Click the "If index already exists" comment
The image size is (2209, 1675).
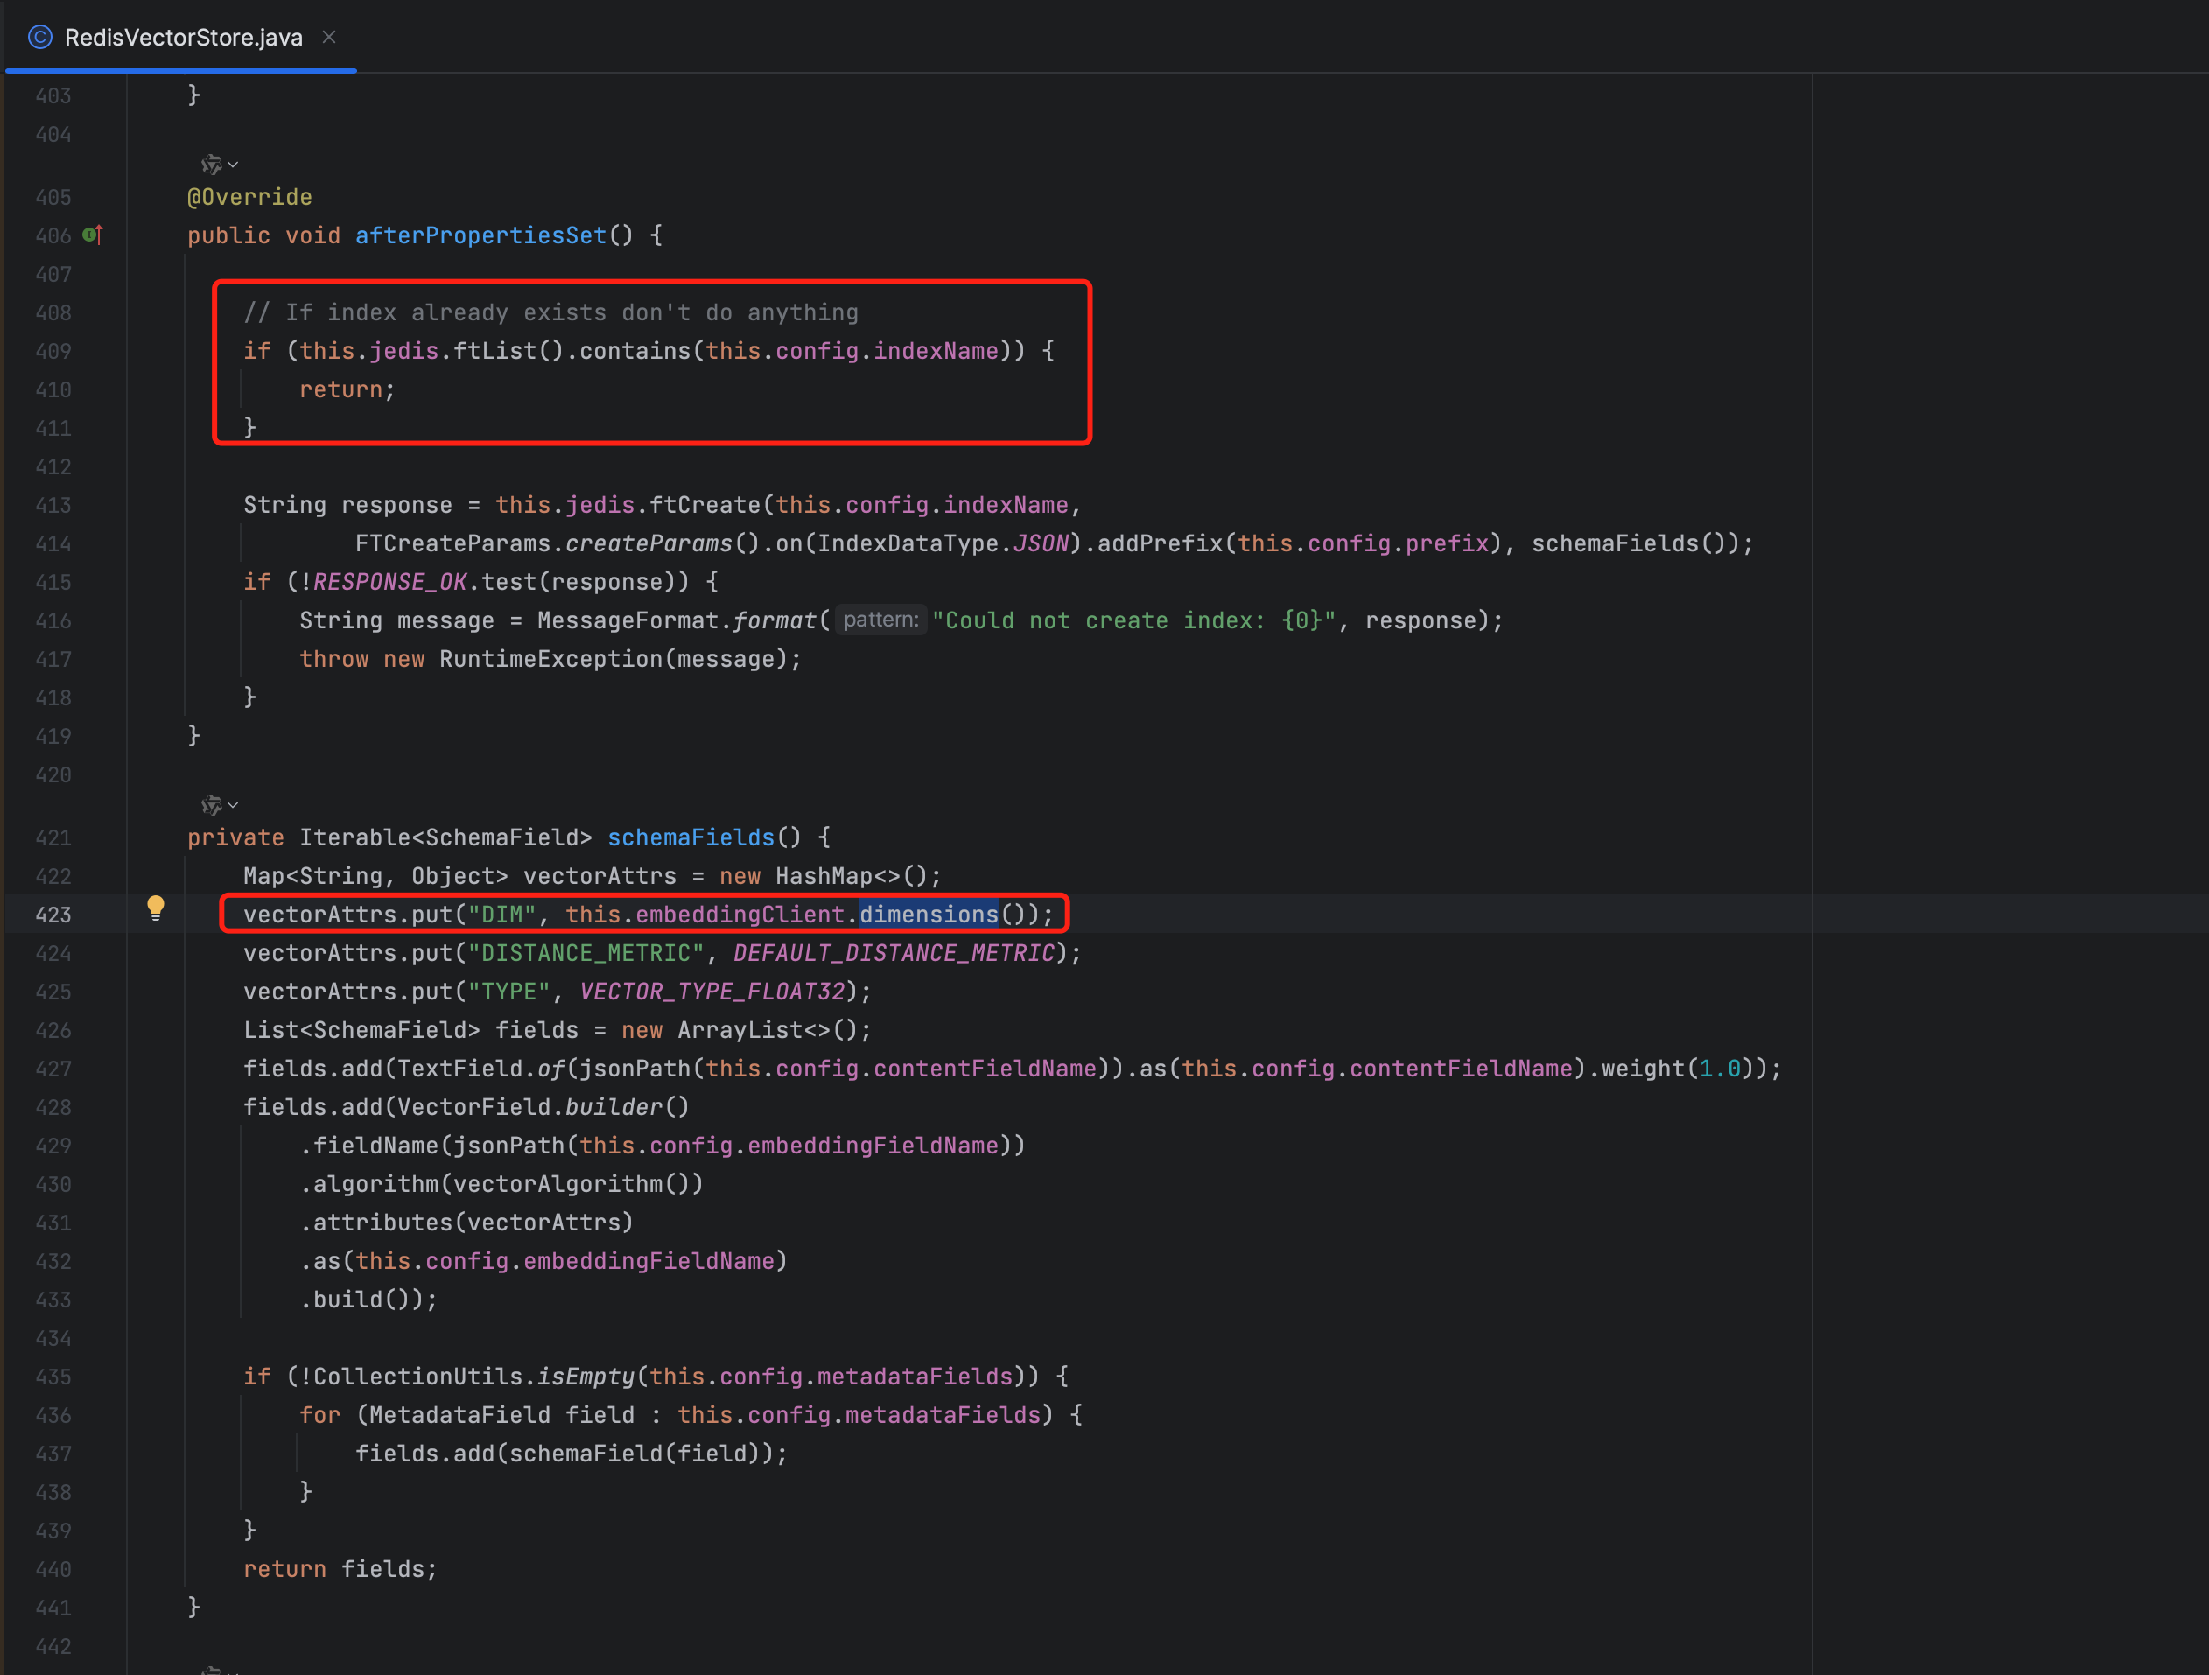(551, 312)
